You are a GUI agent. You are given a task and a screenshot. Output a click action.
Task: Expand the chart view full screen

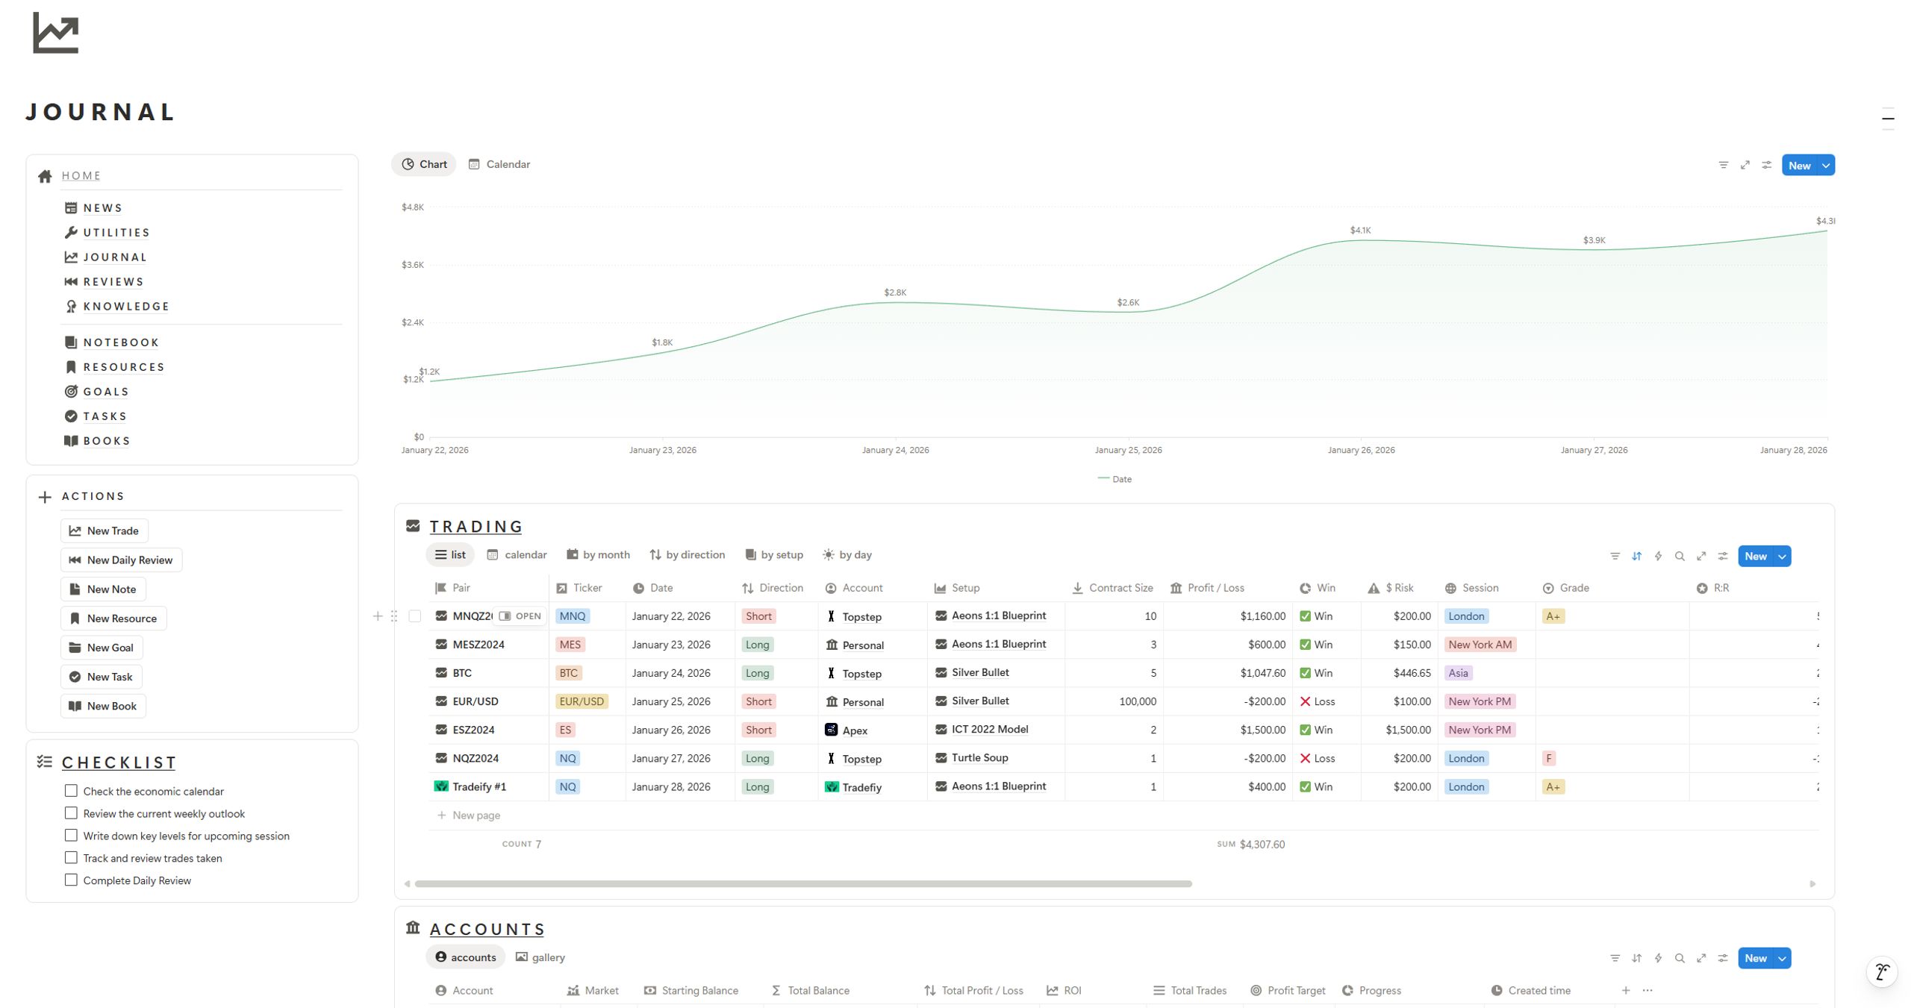click(1745, 165)
